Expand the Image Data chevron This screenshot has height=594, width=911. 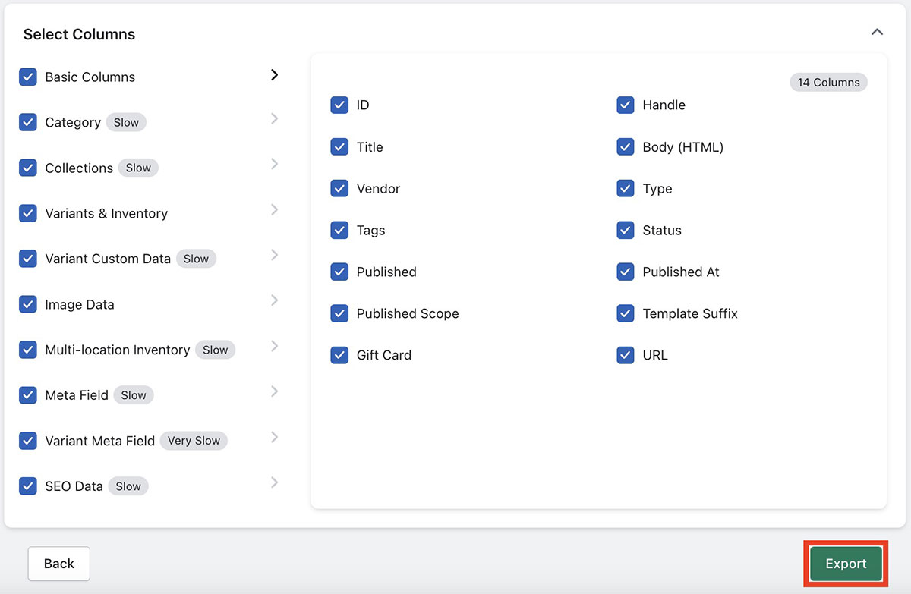click(275, 300)
